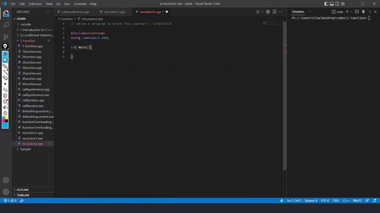Open editor More Actions ellipsis
Viewport: 380px width, 213px height.
(x=281, y=12)
